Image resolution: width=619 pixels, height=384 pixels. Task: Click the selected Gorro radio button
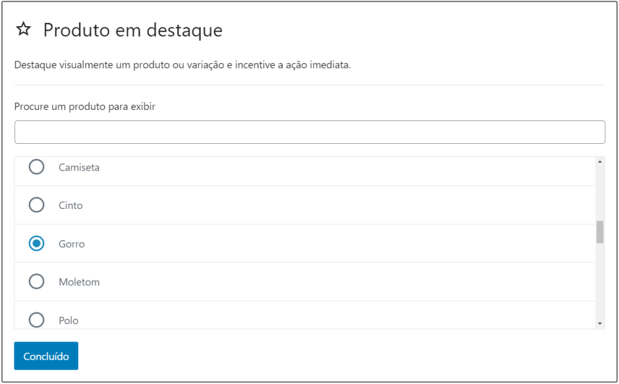point(37,243)
